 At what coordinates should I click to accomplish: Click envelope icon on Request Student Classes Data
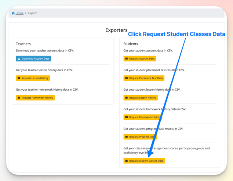pos(127,161)
